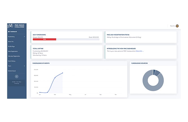Open the user profile avatar
Viewport: 188px width, 122px height.
coord(177,26)
